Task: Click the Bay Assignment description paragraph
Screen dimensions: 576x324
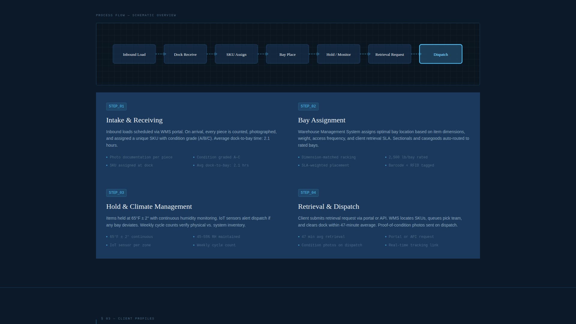Action: 384,138
